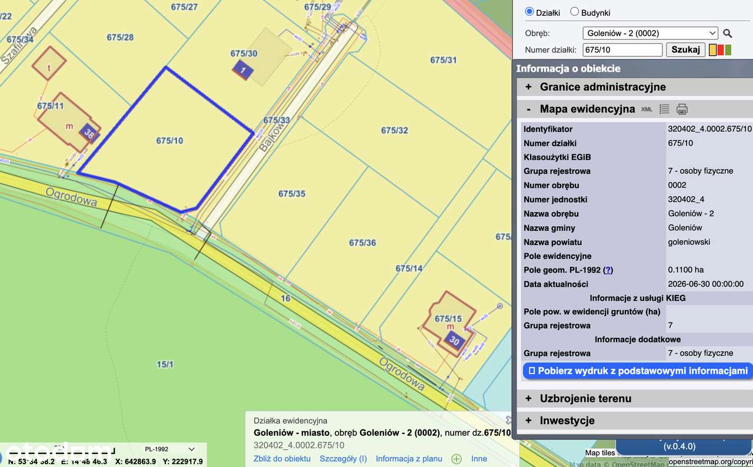Click the green plus circle icon in popup
The width and height of the screenshot is (753, 467).
point(457,459)
